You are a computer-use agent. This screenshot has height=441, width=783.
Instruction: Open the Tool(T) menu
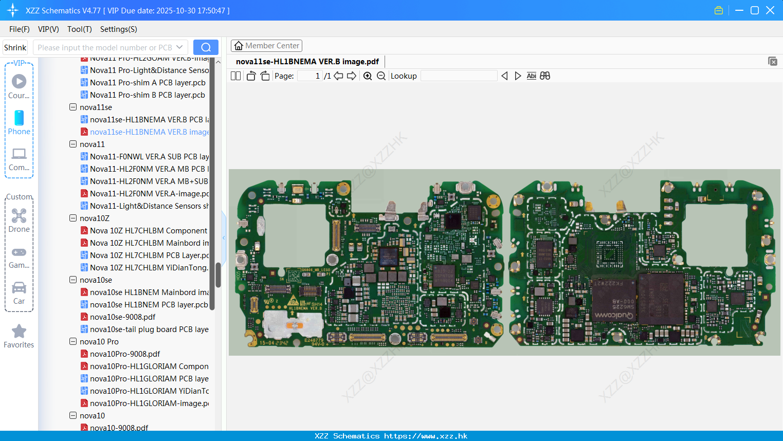(x=80, y=29)
